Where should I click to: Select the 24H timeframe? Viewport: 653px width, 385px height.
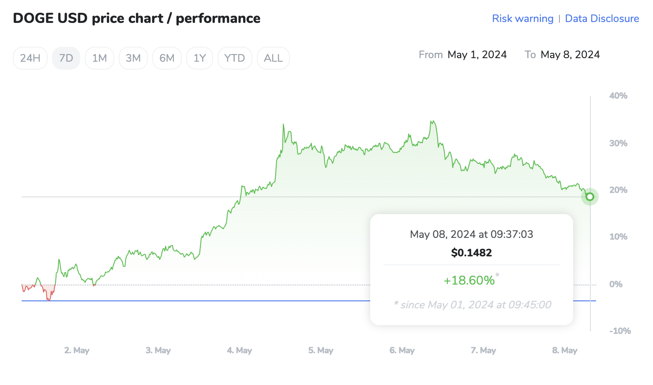(x=30, y=58)
